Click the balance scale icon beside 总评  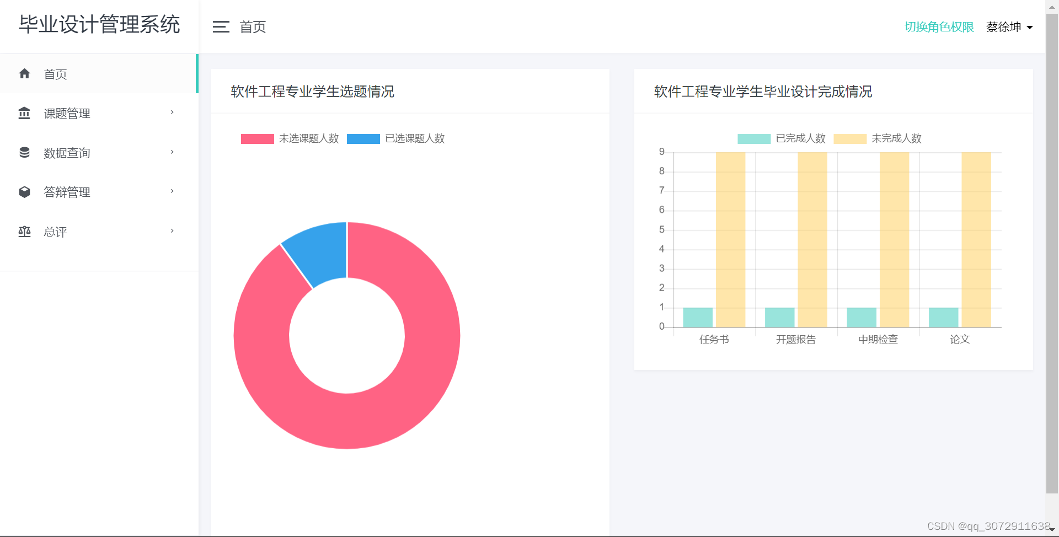(x=24, y=232)
